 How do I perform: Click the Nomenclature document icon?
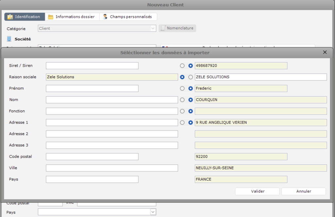[163, 28]
